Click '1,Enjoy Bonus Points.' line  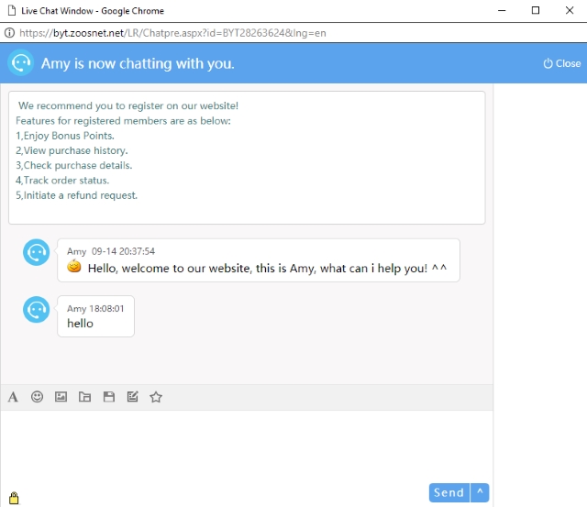coord(65,136)
